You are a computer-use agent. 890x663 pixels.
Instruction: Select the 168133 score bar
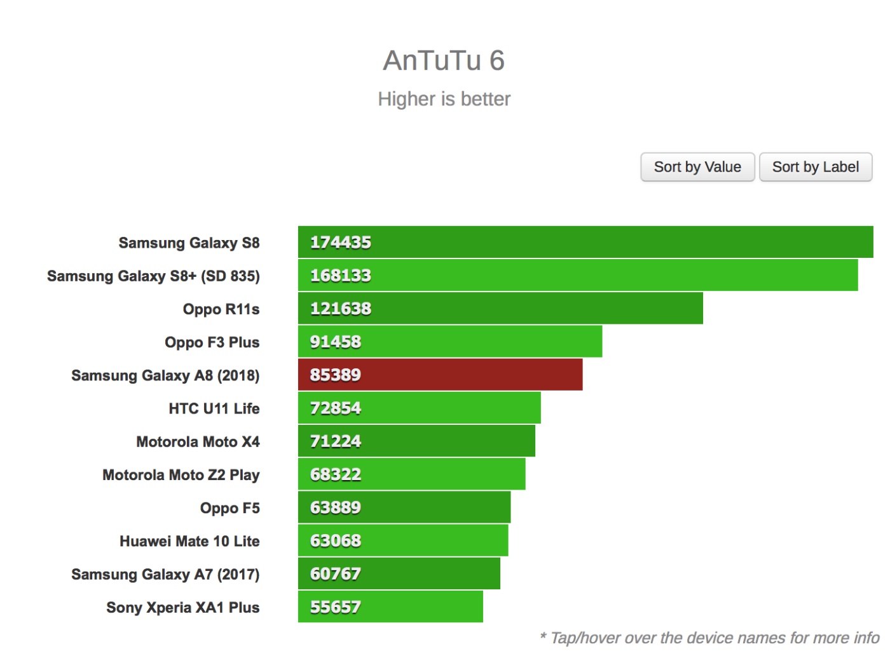click(x=578, y=275)
